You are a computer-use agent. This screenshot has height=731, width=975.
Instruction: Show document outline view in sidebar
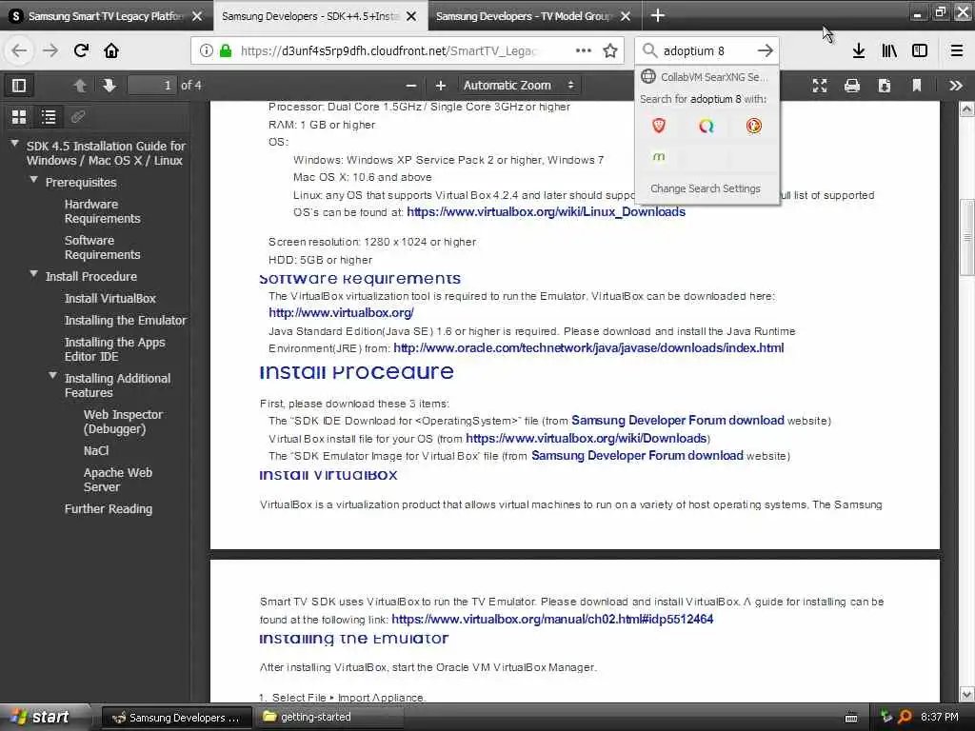(49, 116)
